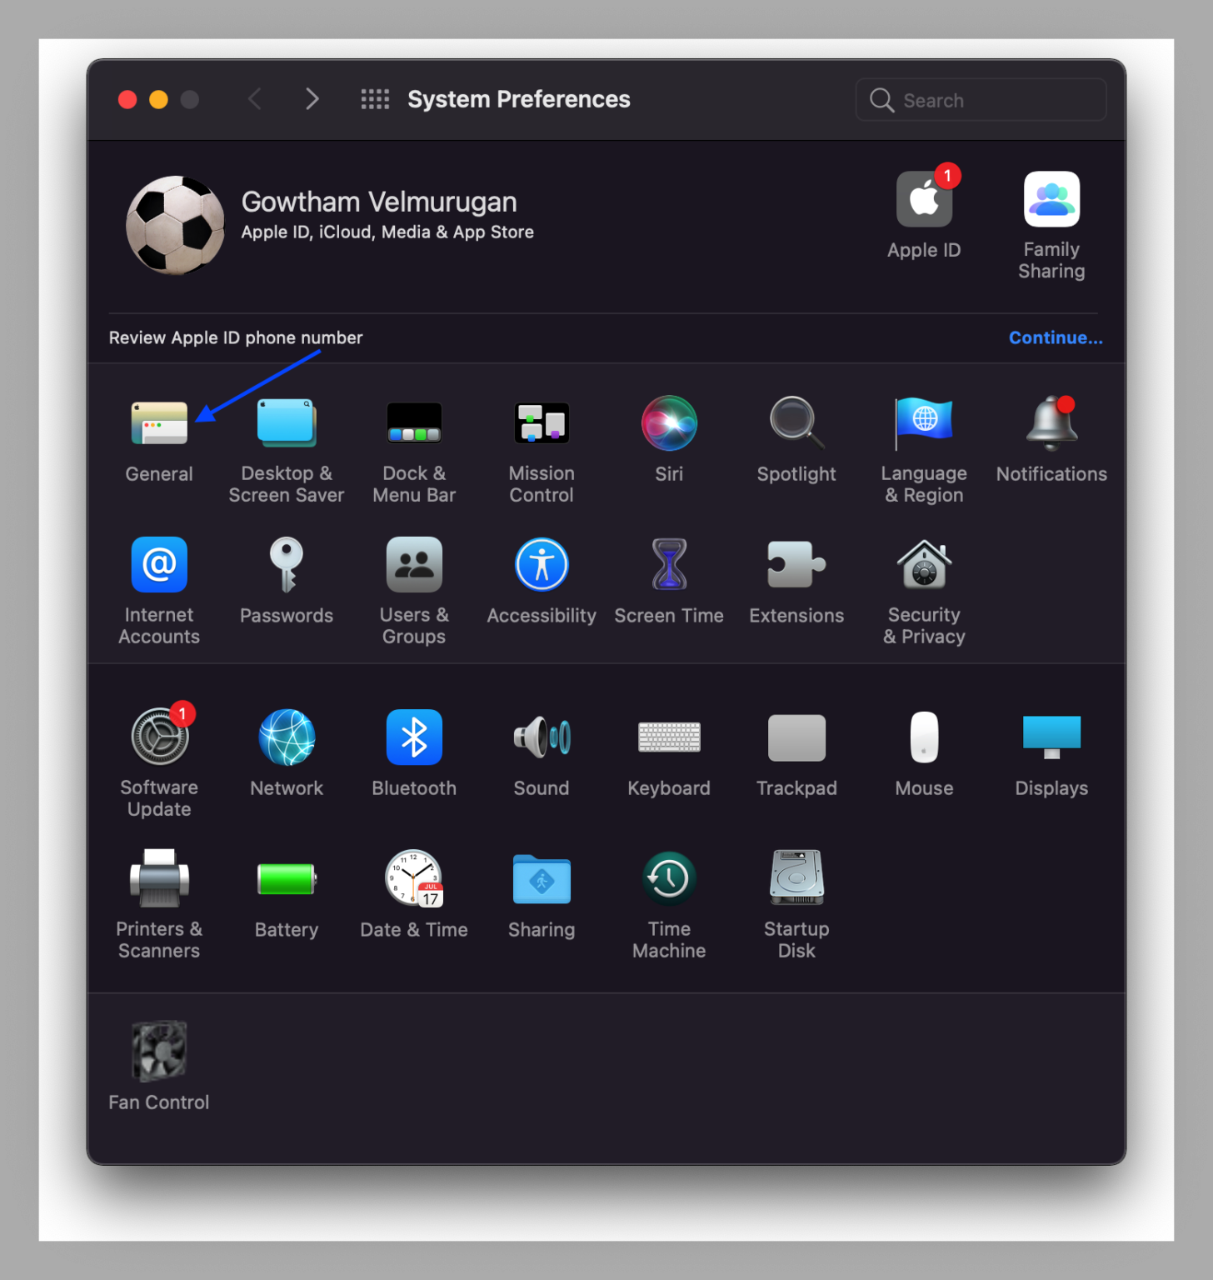Open Network preferences
Viewport: 1213px width, 1280px height.
coord(287,737)
